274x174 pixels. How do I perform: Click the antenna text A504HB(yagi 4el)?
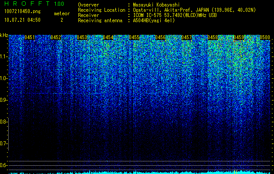click(154, 20)
